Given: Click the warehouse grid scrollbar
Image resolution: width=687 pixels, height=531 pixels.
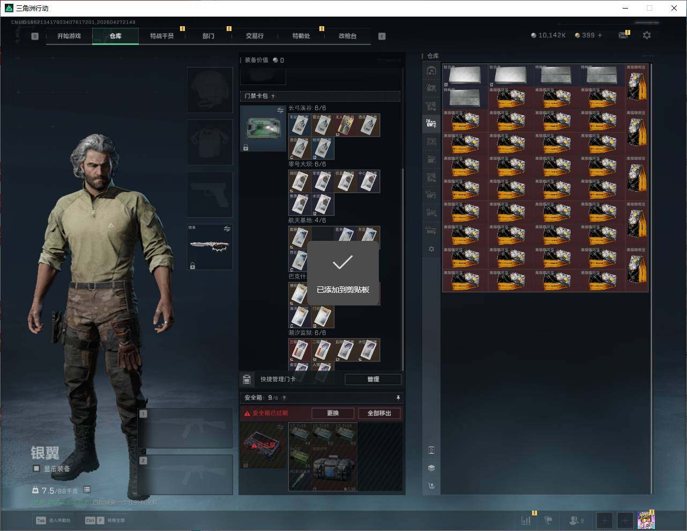Looking at the screenshot, I should pos(652,278).
